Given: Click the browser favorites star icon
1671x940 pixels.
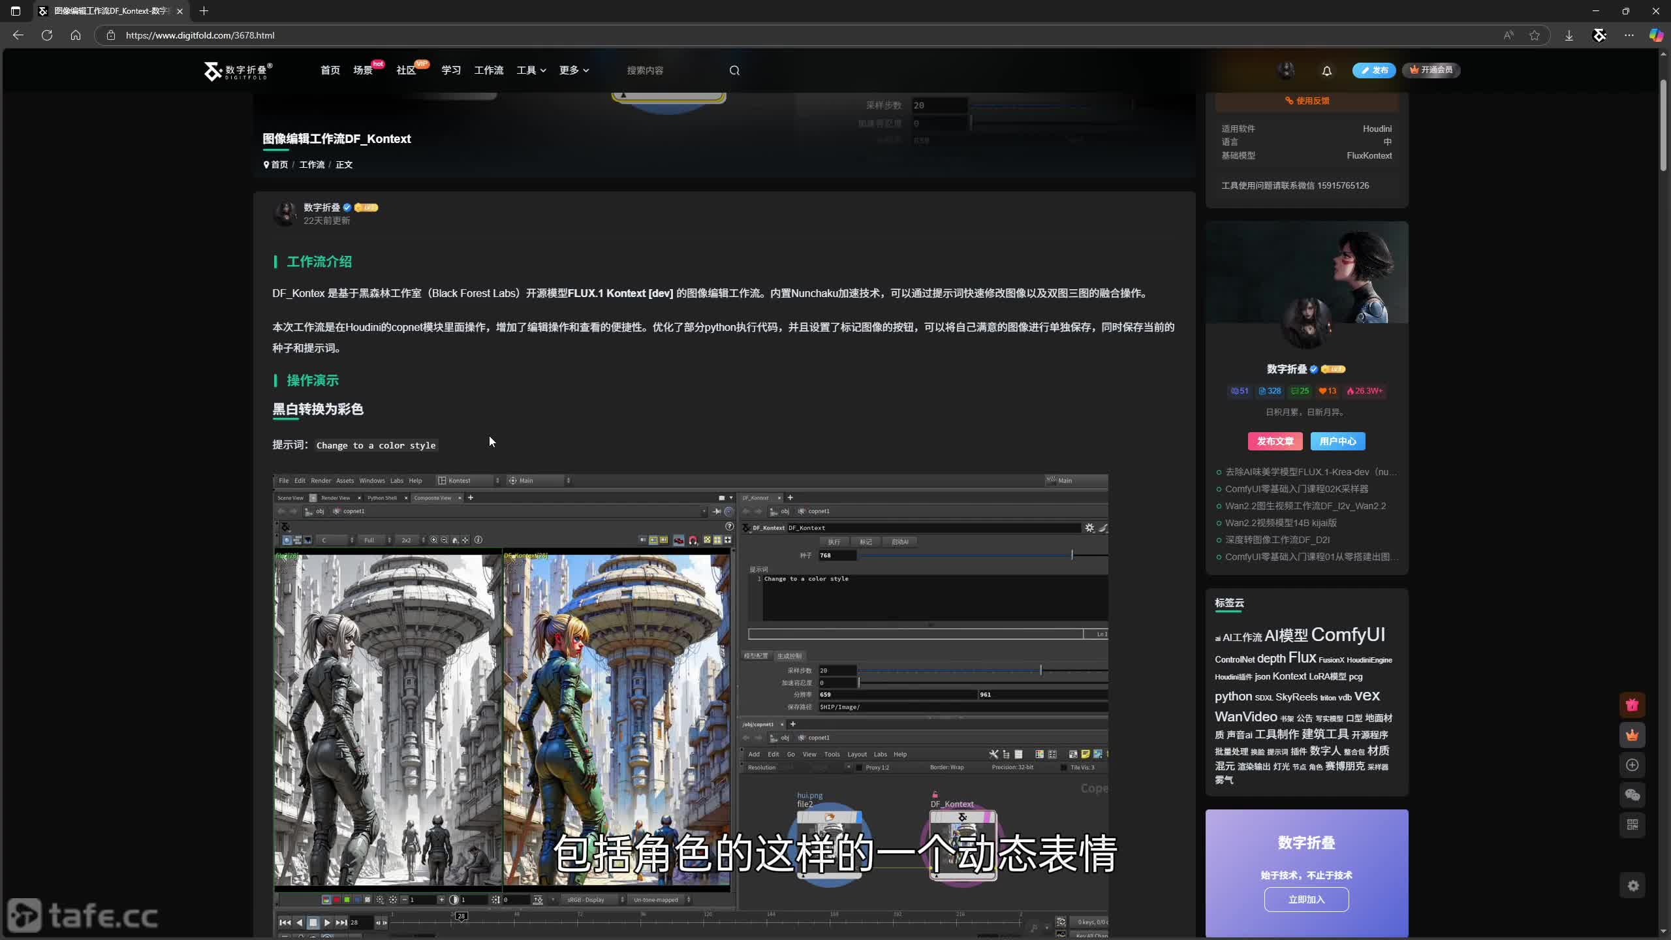Looking at the screenshot, I should pyautogui.click(x=1535, y=35).
